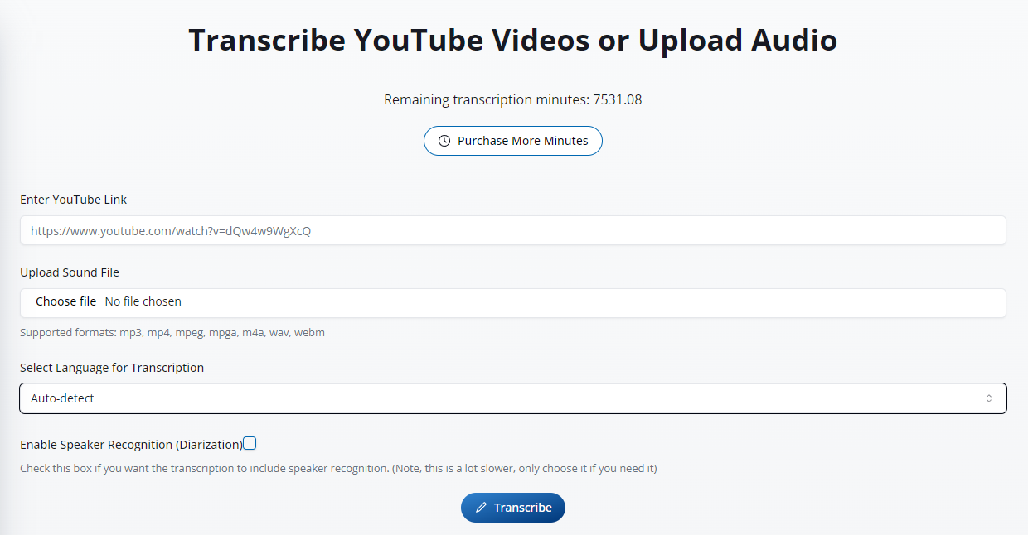Click the 'Transcribe YouTube Videos or Upload Audio' heading
This screenshot has width=1028, height=535.
pyautogui.click(x=512, y=40)
